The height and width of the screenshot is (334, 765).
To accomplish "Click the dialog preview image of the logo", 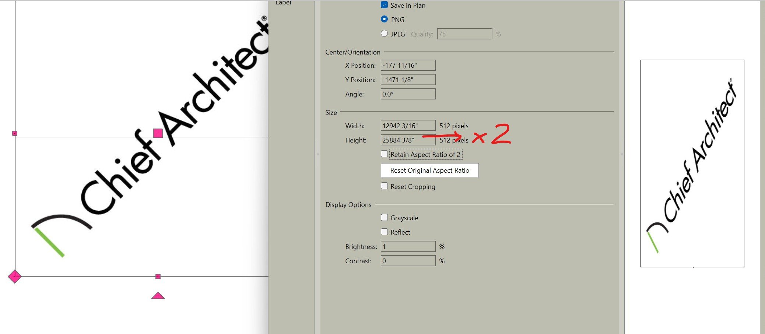I will click(692, 164).
